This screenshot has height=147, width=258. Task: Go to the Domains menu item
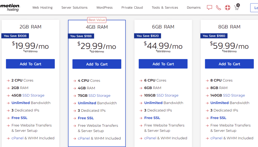193,8
